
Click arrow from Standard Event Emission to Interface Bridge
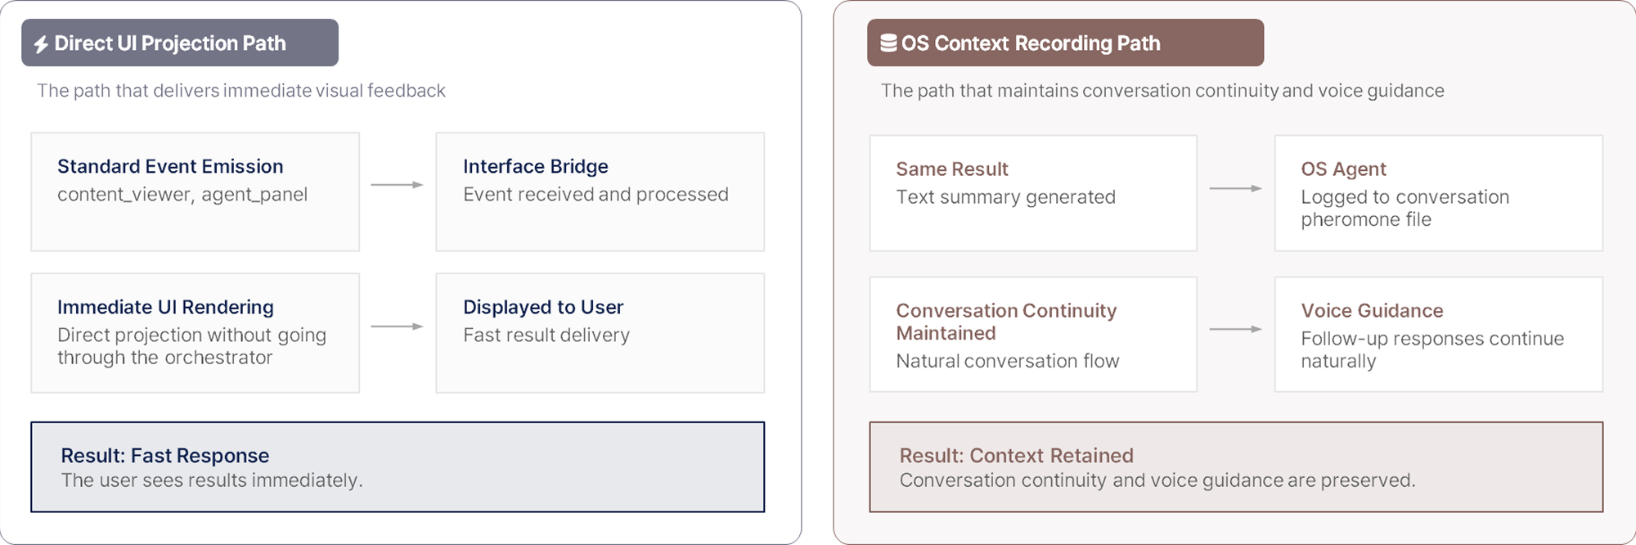point(397,185)
